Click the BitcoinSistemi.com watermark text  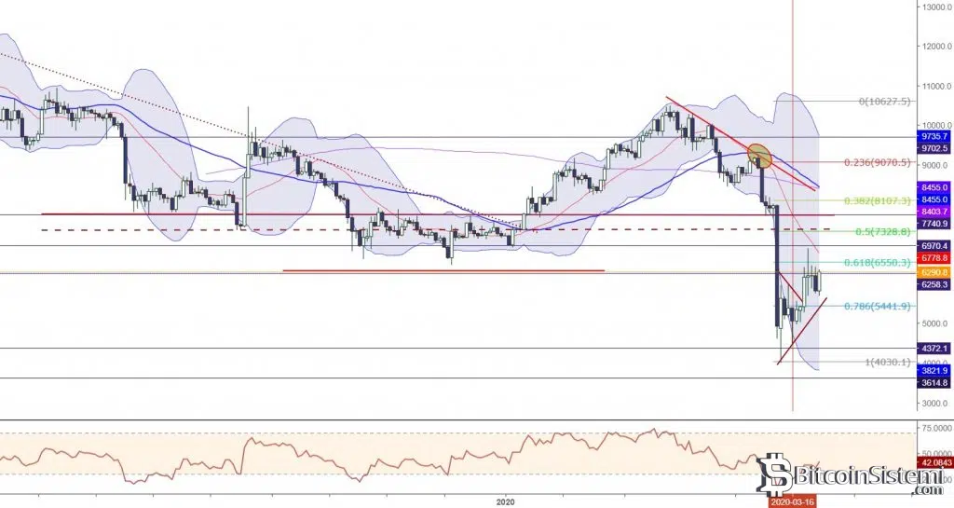click(863, 480)
